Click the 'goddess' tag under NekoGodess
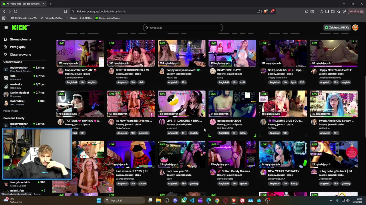This screenshot has height=205, width=366. click(144, 133)
